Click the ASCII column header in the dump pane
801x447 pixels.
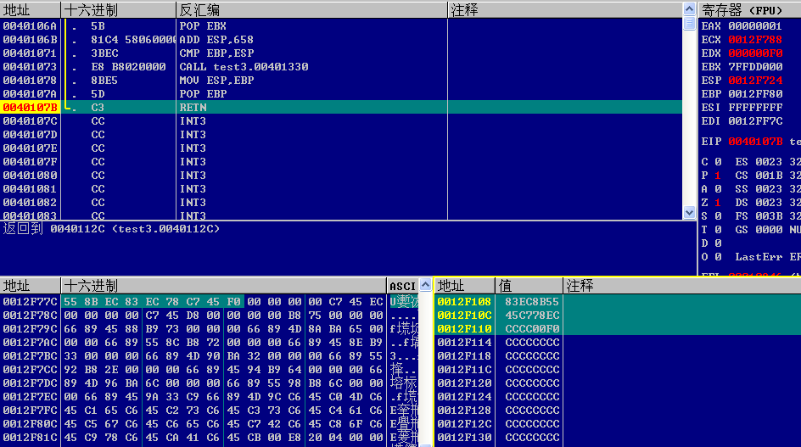coord(401,286)
